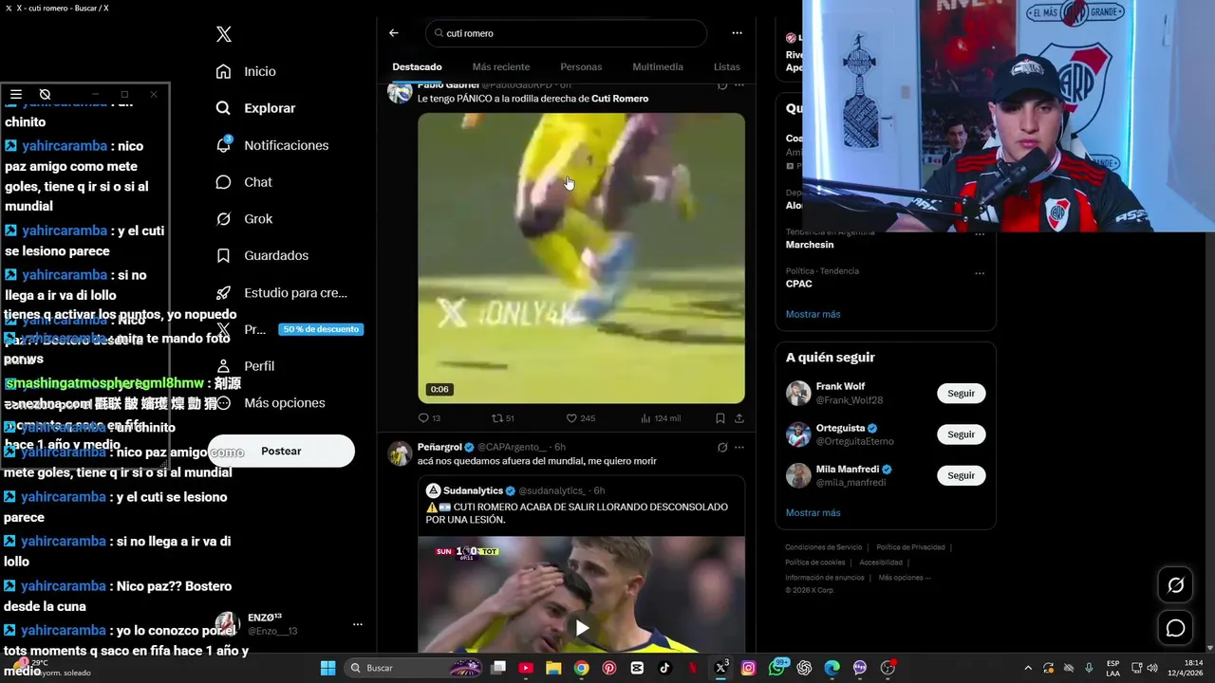
Task: Open the @CAPArgento__ handle link
Action: click(512, 447)
